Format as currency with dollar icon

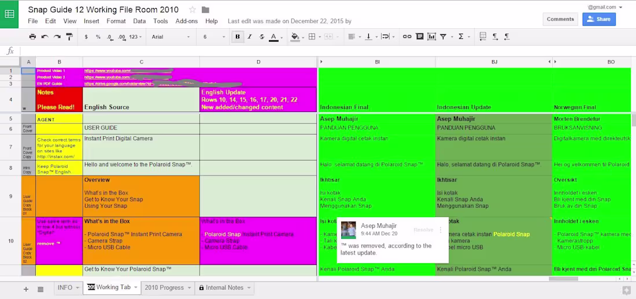coord(86,37)
